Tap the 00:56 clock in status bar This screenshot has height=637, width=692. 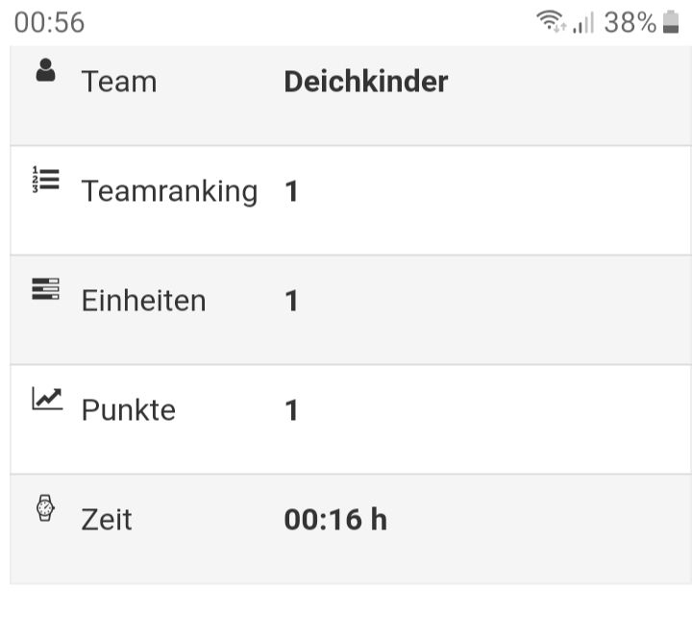click(49, 22)
